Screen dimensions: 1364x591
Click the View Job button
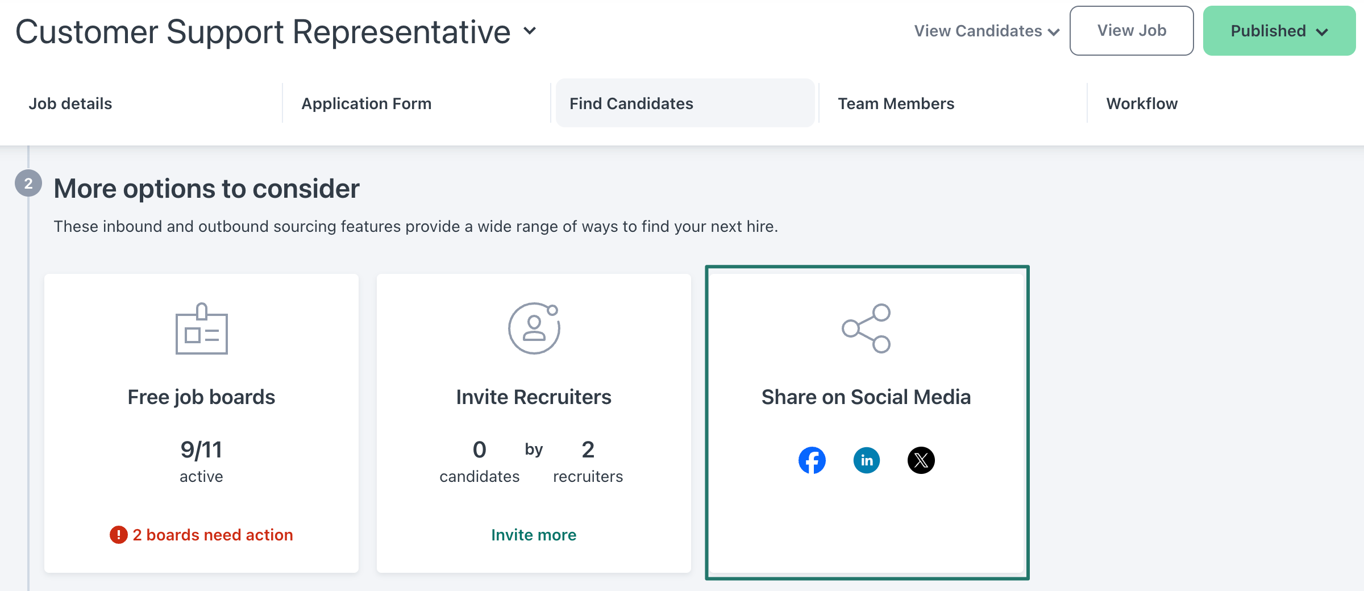pyautogui.click(x=1131, y=31)
